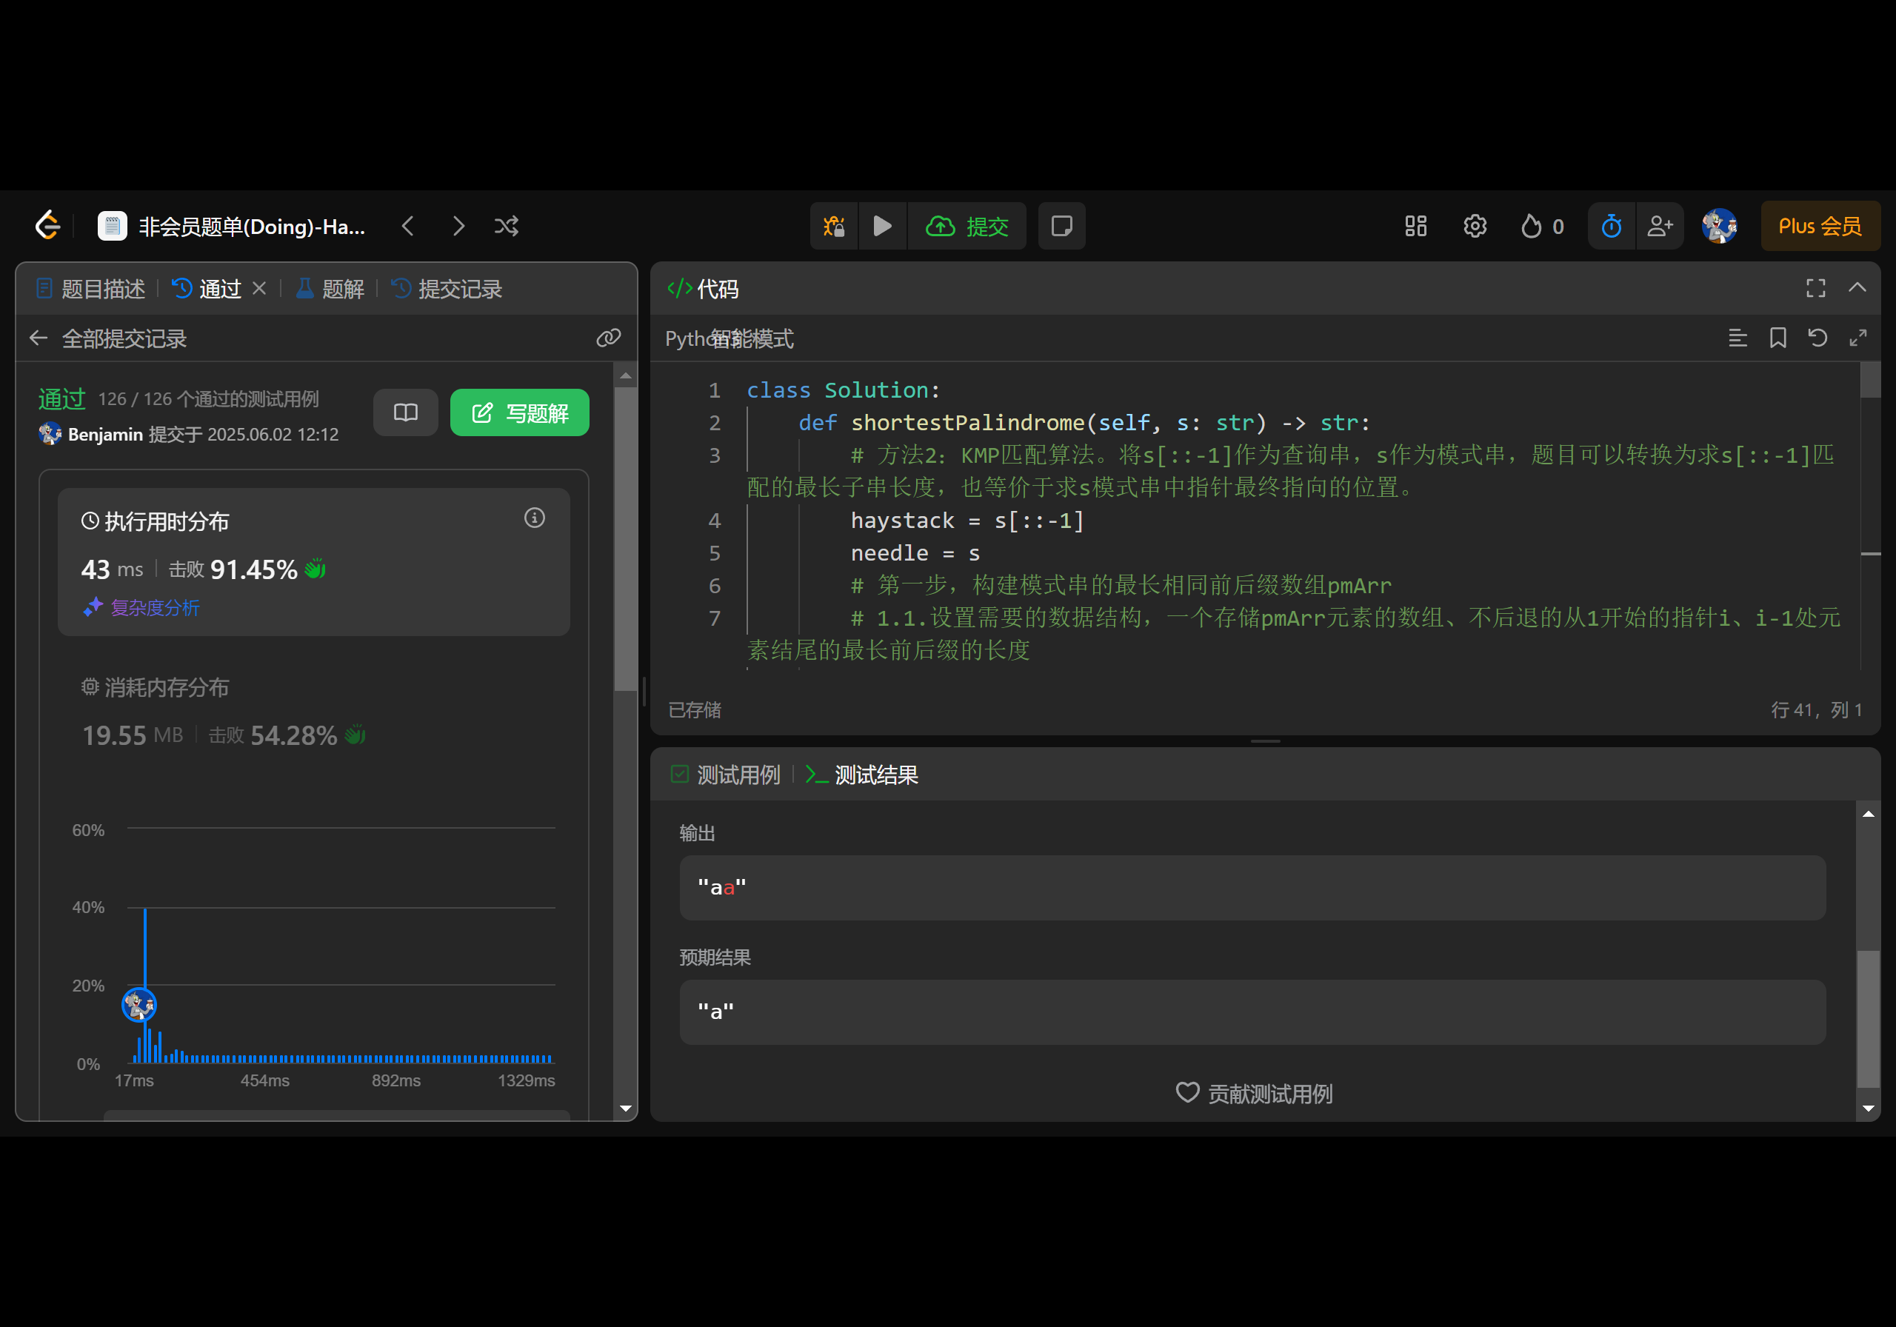Click the invite user icon
The image size is (1896, 1327).
(x=1659, y=225)
